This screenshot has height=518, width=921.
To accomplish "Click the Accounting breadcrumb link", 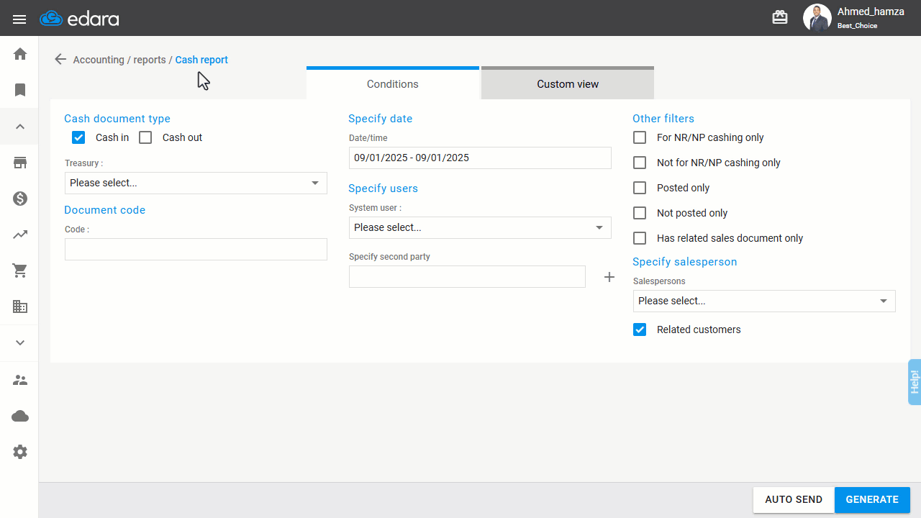I will [99, 60].
